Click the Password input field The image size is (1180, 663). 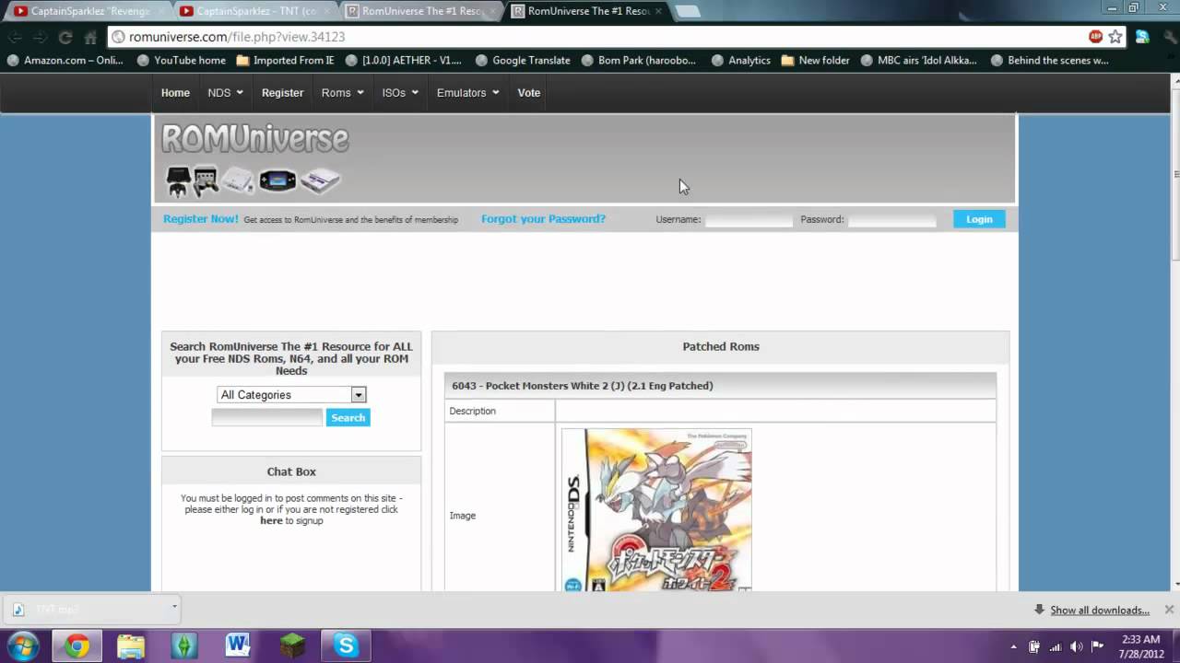tap(891, 220)
